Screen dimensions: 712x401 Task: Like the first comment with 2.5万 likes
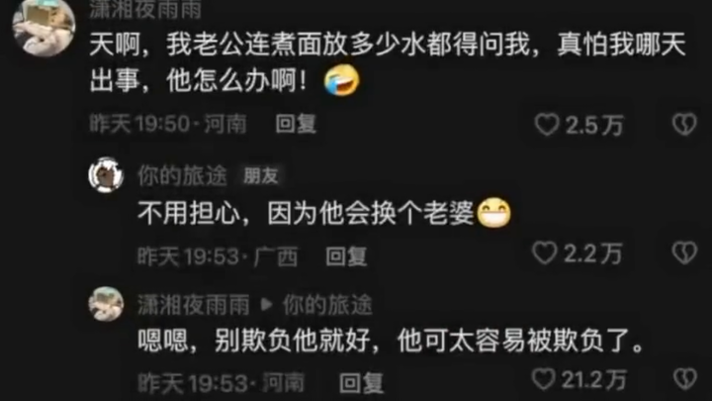coord(546,125)
